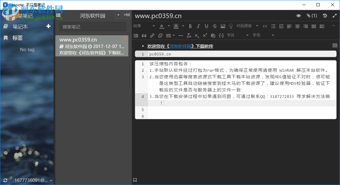Clear text formatting with the Tx icon

(189, 35)
